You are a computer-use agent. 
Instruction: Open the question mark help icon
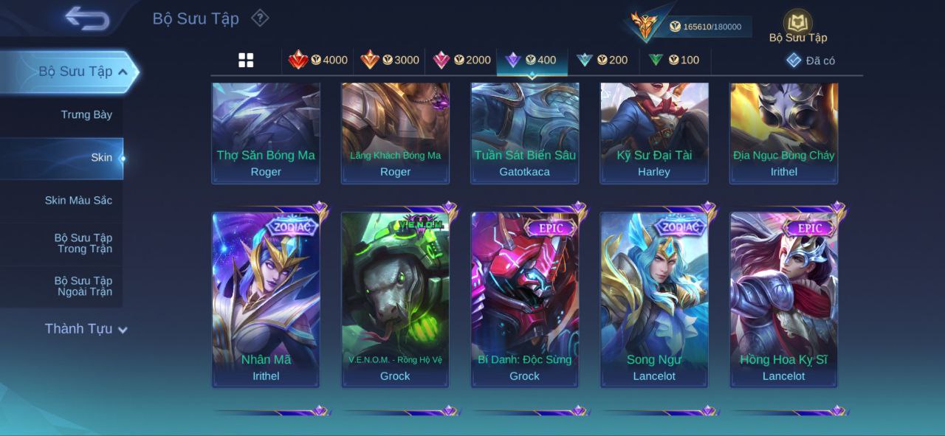click(x=260, y=18)
